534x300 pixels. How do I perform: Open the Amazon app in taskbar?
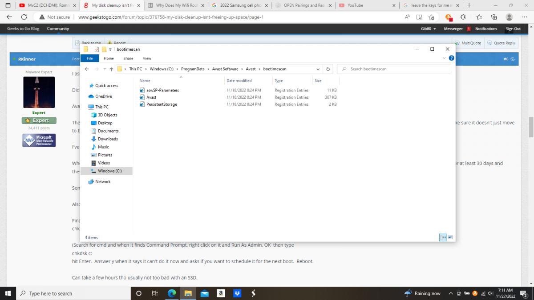coord(220,293)
